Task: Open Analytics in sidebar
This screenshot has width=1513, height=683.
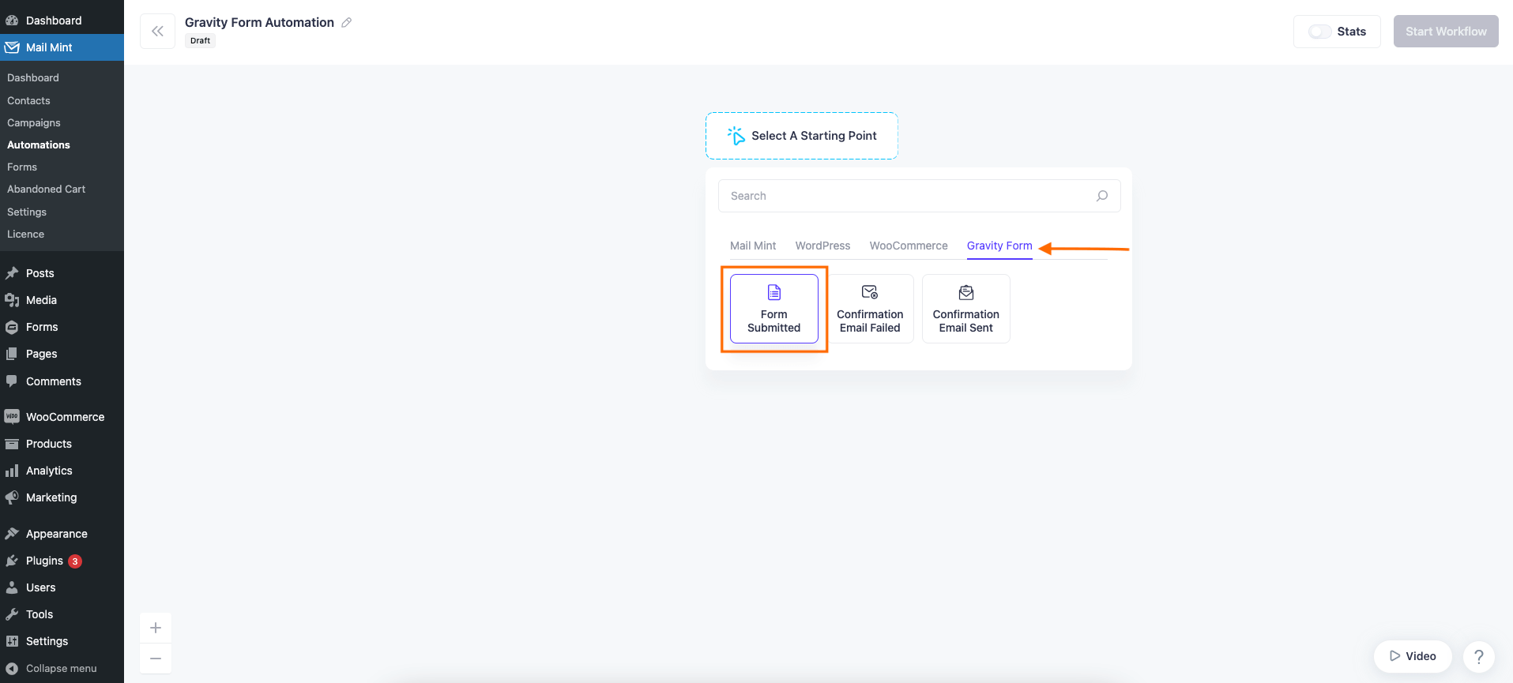Action: [62, 471]
